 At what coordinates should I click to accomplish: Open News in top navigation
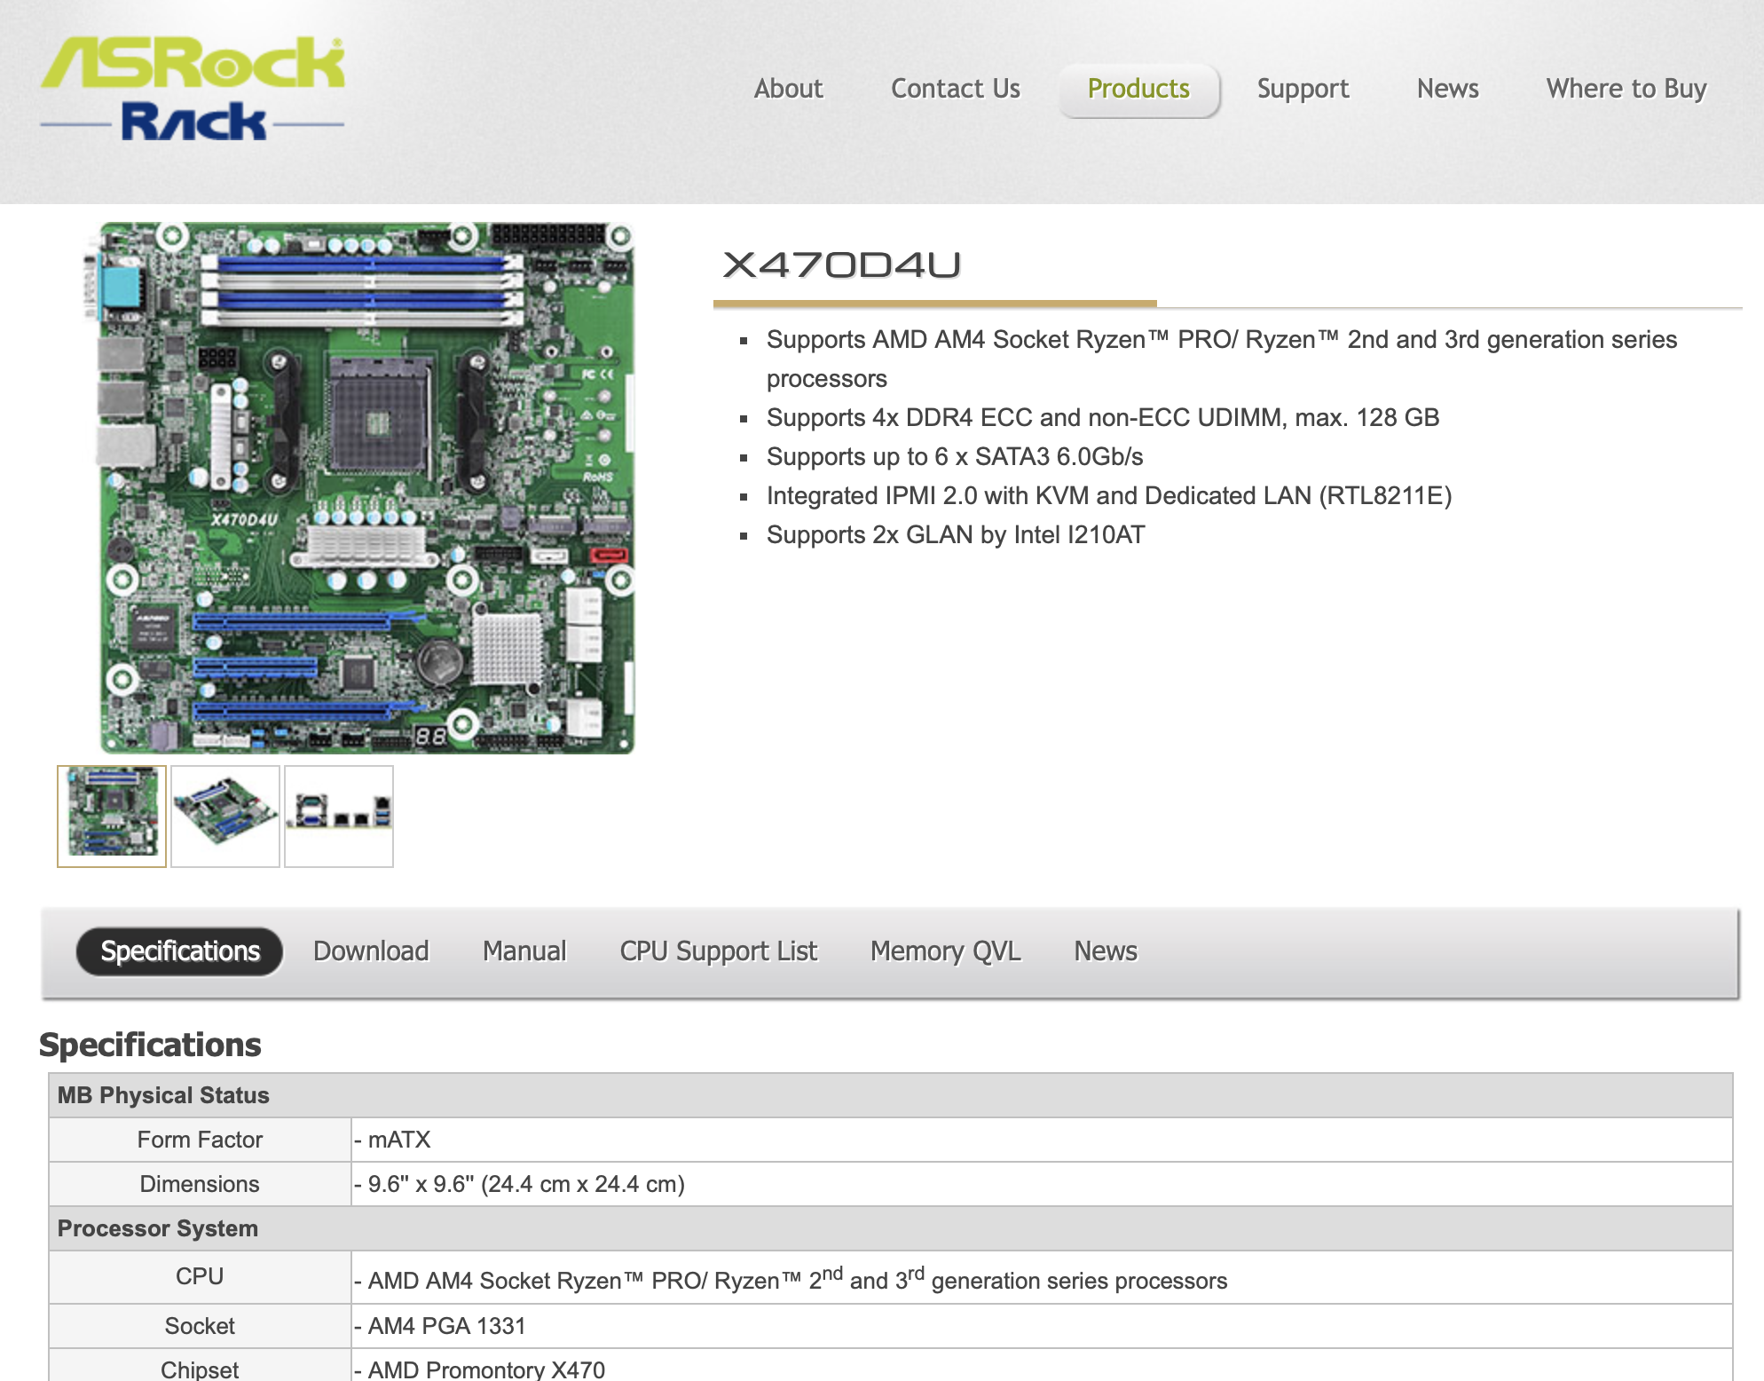1447,89
